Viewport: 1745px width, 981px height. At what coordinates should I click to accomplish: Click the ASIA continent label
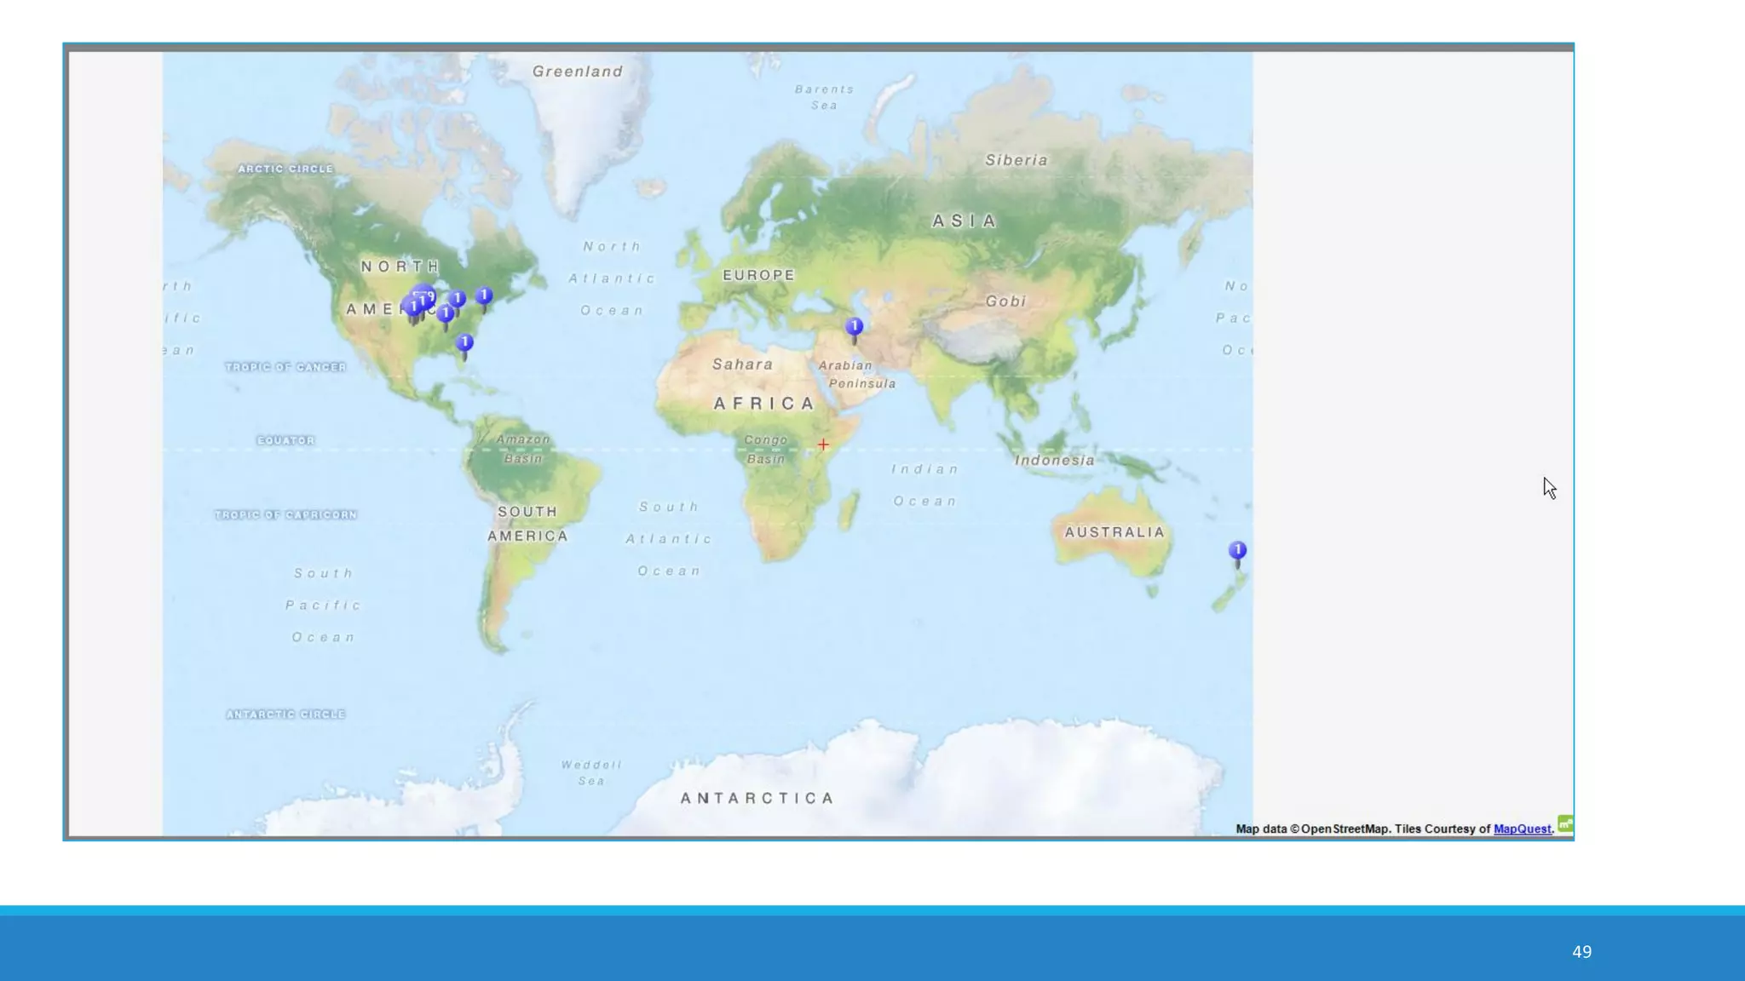point(964,221)
